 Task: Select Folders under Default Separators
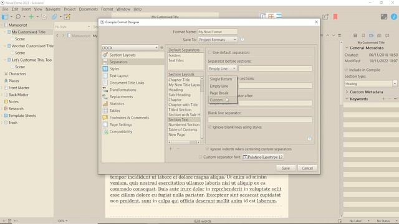point(175,55)
